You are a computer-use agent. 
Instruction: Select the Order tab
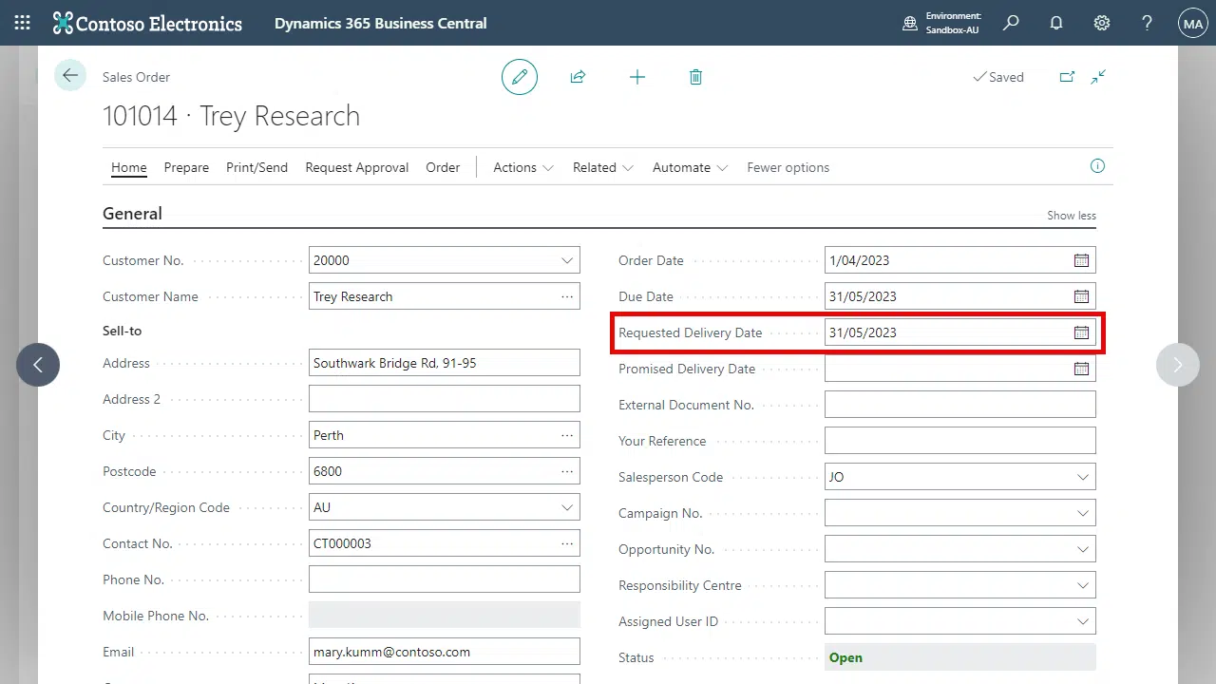click(443, 167)
